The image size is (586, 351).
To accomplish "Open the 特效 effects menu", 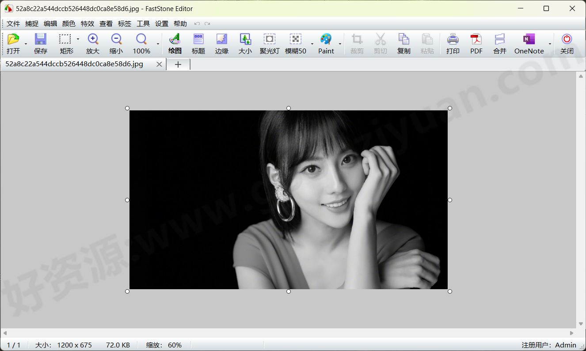I will pos(88,23).
